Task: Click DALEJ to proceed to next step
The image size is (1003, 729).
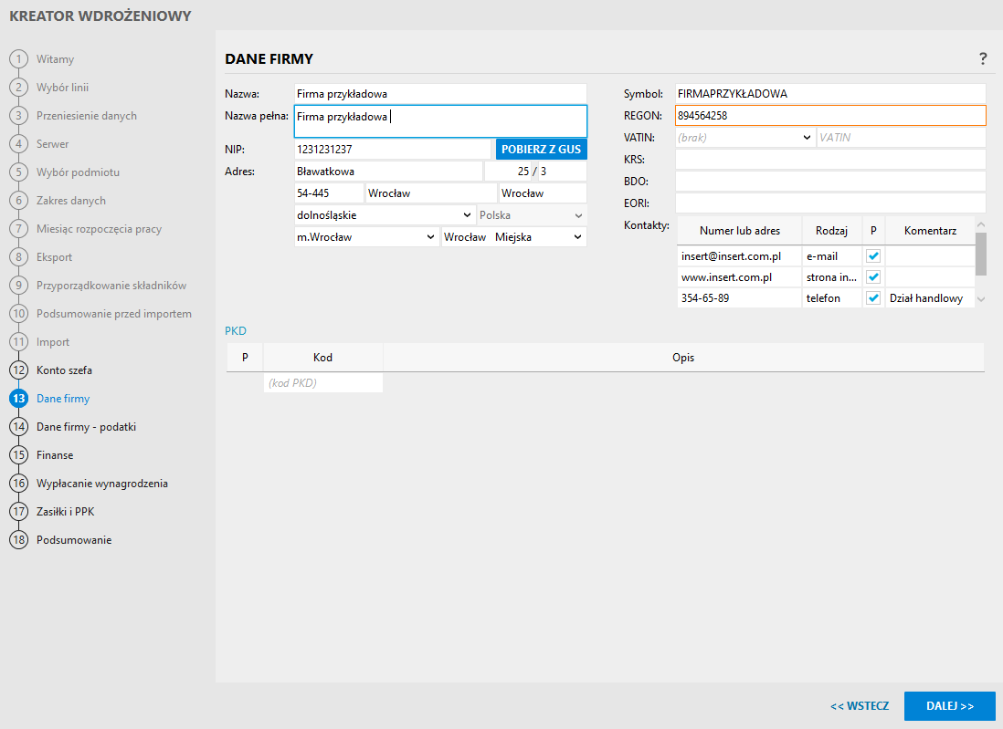Action: point(949,706)
